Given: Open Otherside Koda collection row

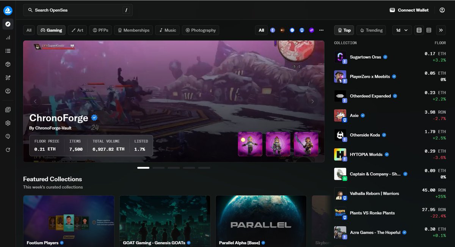Looking at the screenshot, I should tap(390, 135).
